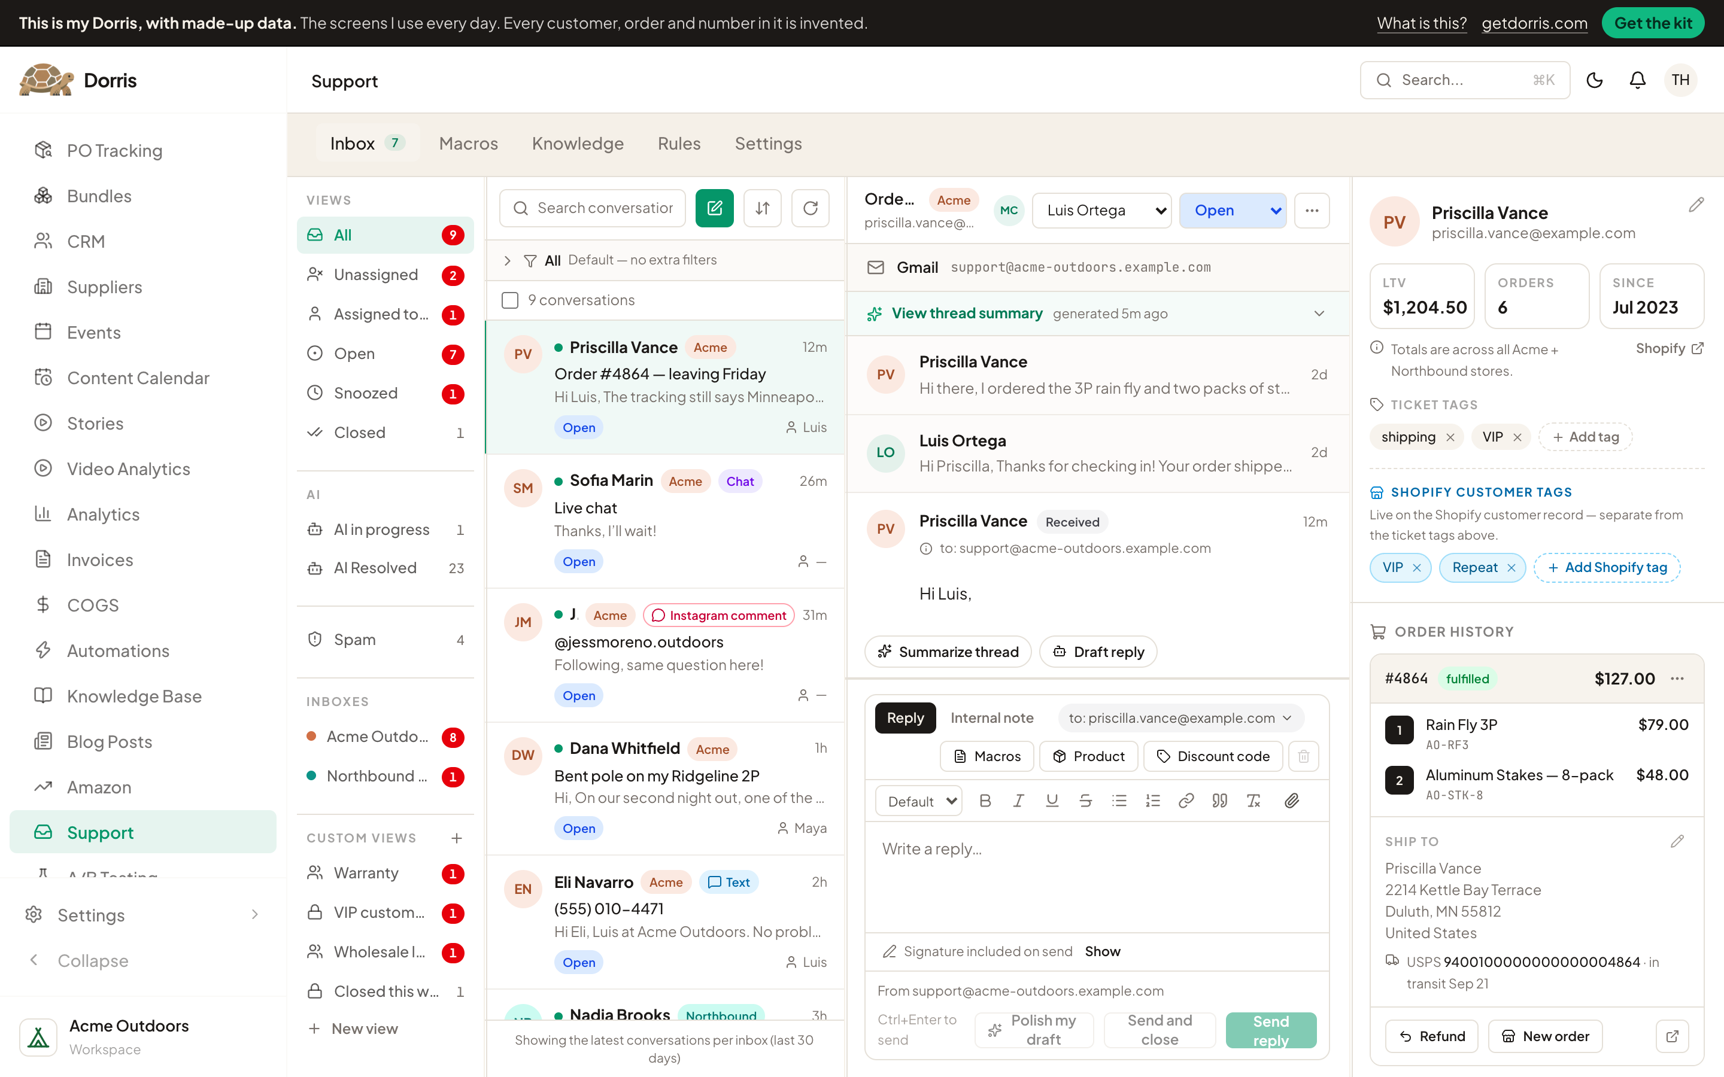
Task: Open order #4864 more options
Action: click(1678, 678)
